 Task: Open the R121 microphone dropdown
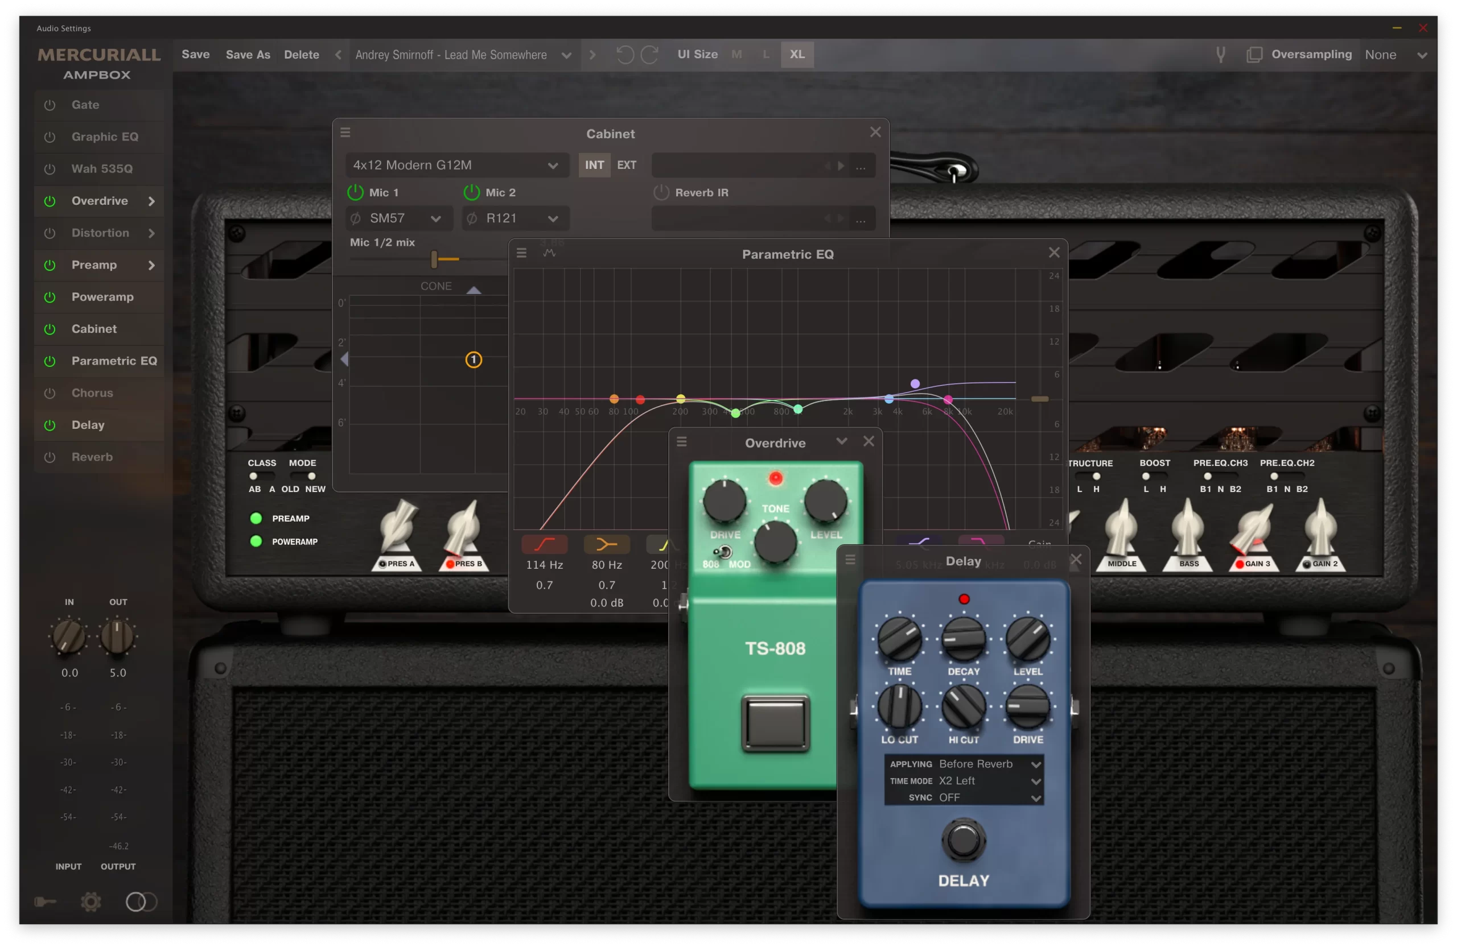[x=516, y=218]
